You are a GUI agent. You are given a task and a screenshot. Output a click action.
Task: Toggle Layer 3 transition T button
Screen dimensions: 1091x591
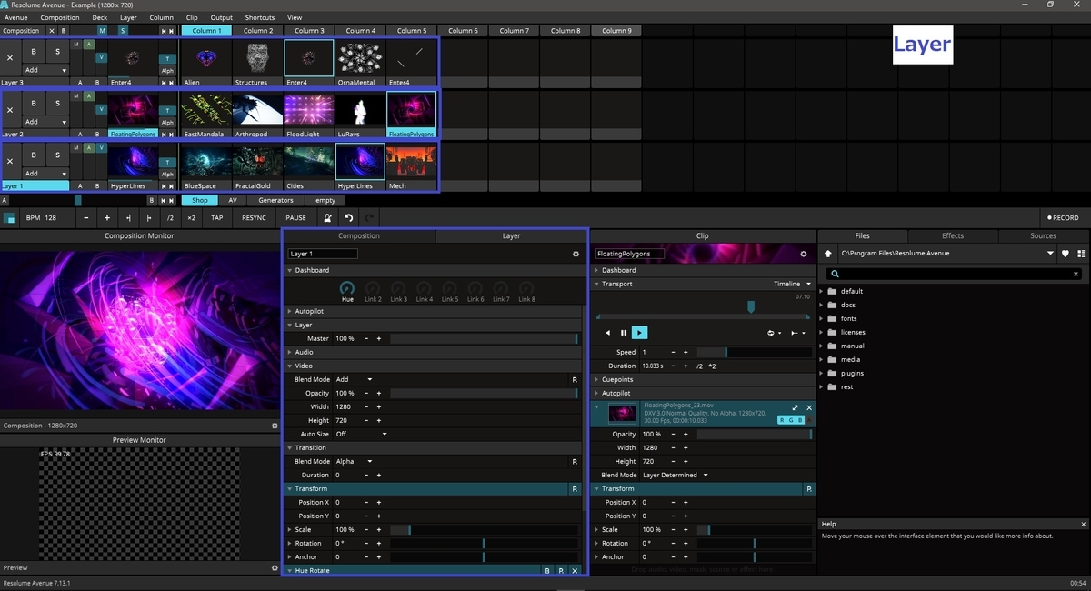(167, 59)
